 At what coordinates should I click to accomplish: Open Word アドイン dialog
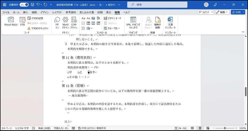click(x=65, y=23)
